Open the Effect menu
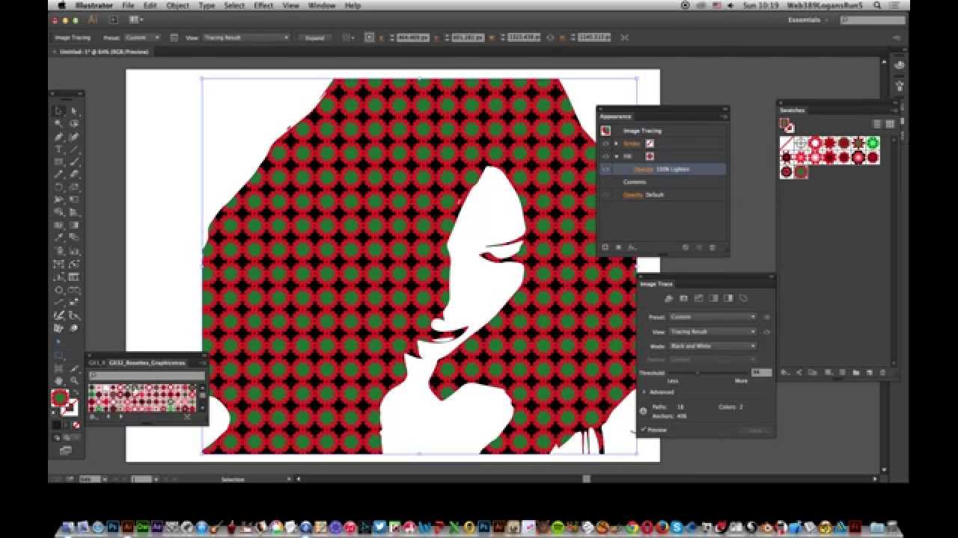 [263, 5]
